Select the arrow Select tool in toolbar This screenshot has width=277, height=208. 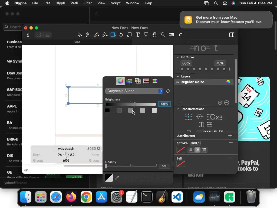point(80,35)
